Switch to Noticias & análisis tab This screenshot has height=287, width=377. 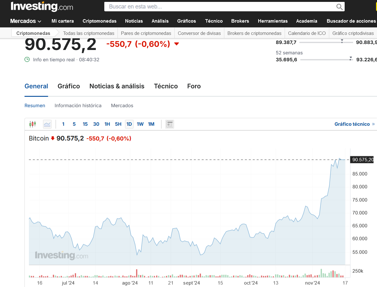[x=117, y=86]
